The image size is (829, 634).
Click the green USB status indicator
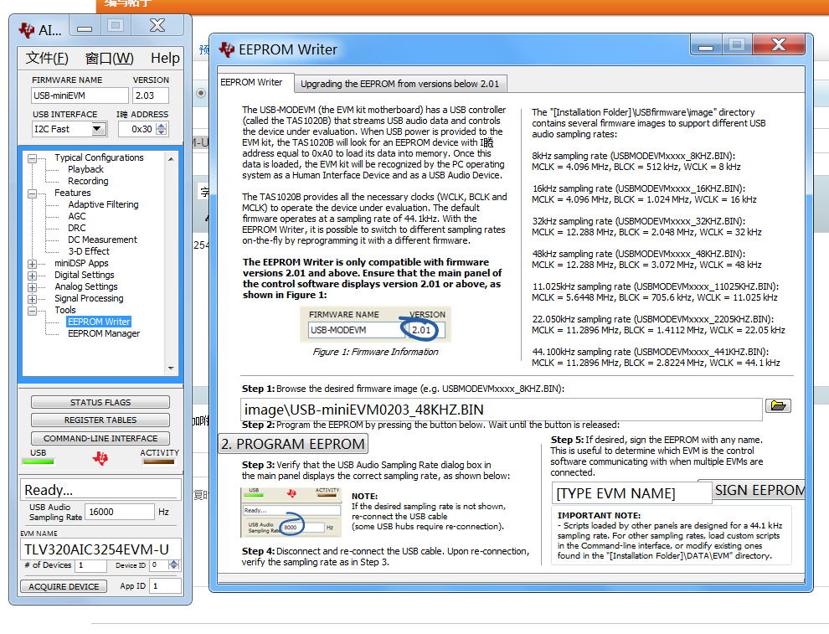tap(38, 461)
